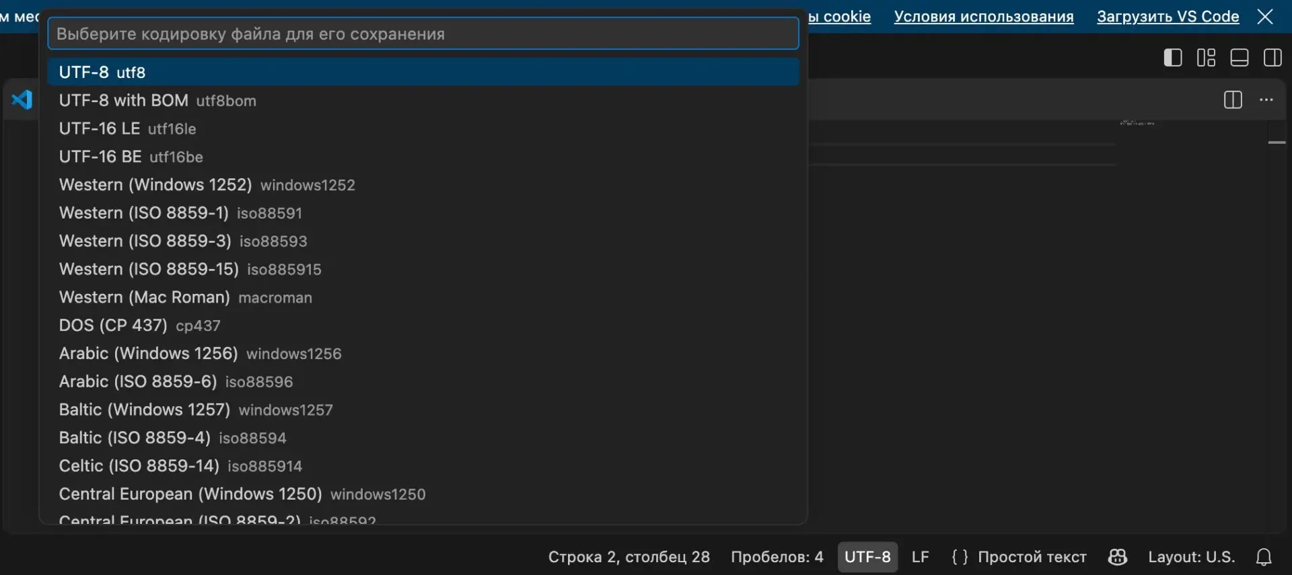Select Arabic (Windows 1256) encoding
Screen dimensions: 1292x575
[x=423, y=354]
